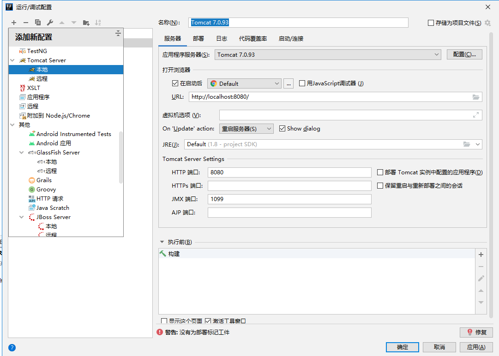Toggle Show dialog checkbox
Viewport: 499px width, 356px height.
tap(282, 128)
